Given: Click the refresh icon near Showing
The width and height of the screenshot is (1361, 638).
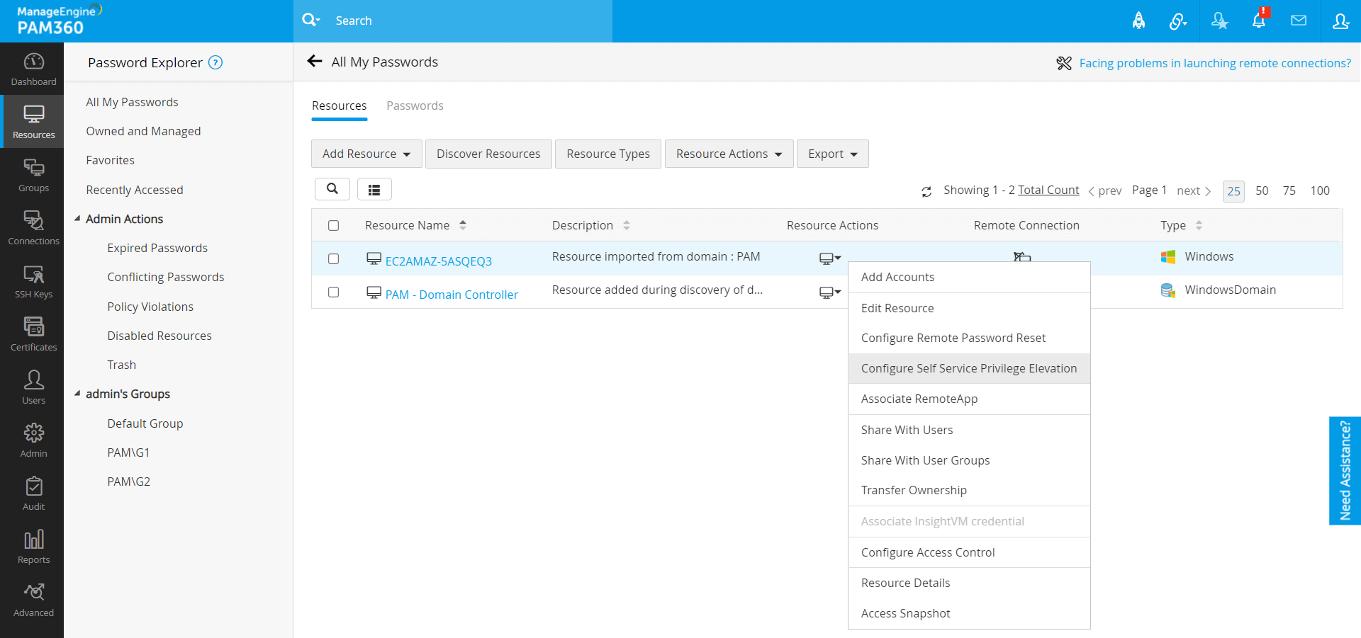Looking at the screenshot, I should [926, 191].
